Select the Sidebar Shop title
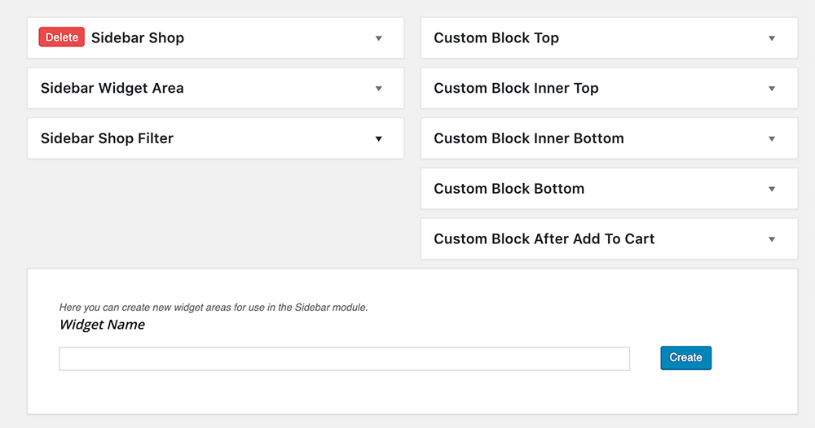Screen dimensions: 815x428 (138, 38)
